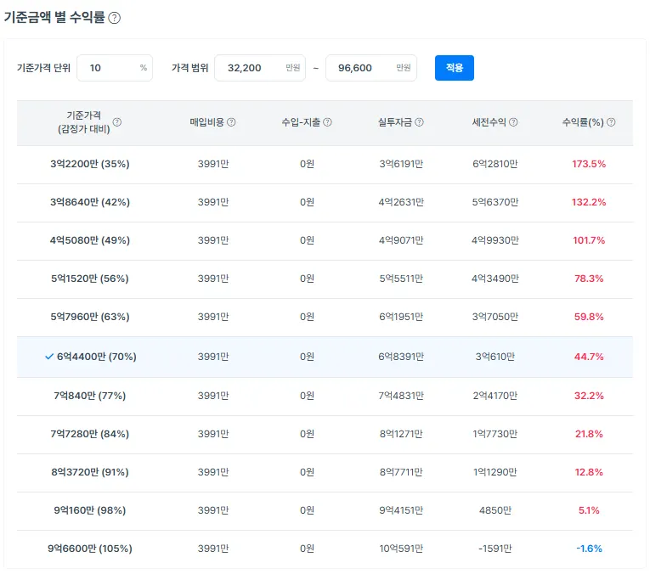
Task: Click actual investment 7억4831만
Action: point(401,396)
